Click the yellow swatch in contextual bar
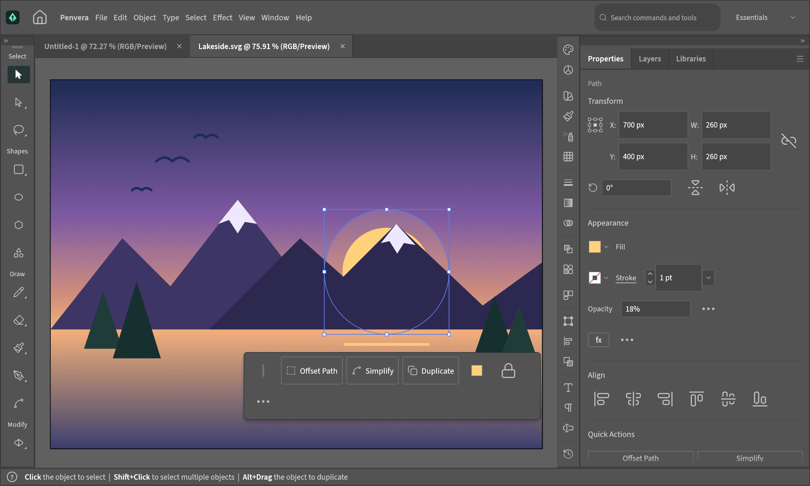The height and width of the screenshot is (486, 810). coord(477,371)
